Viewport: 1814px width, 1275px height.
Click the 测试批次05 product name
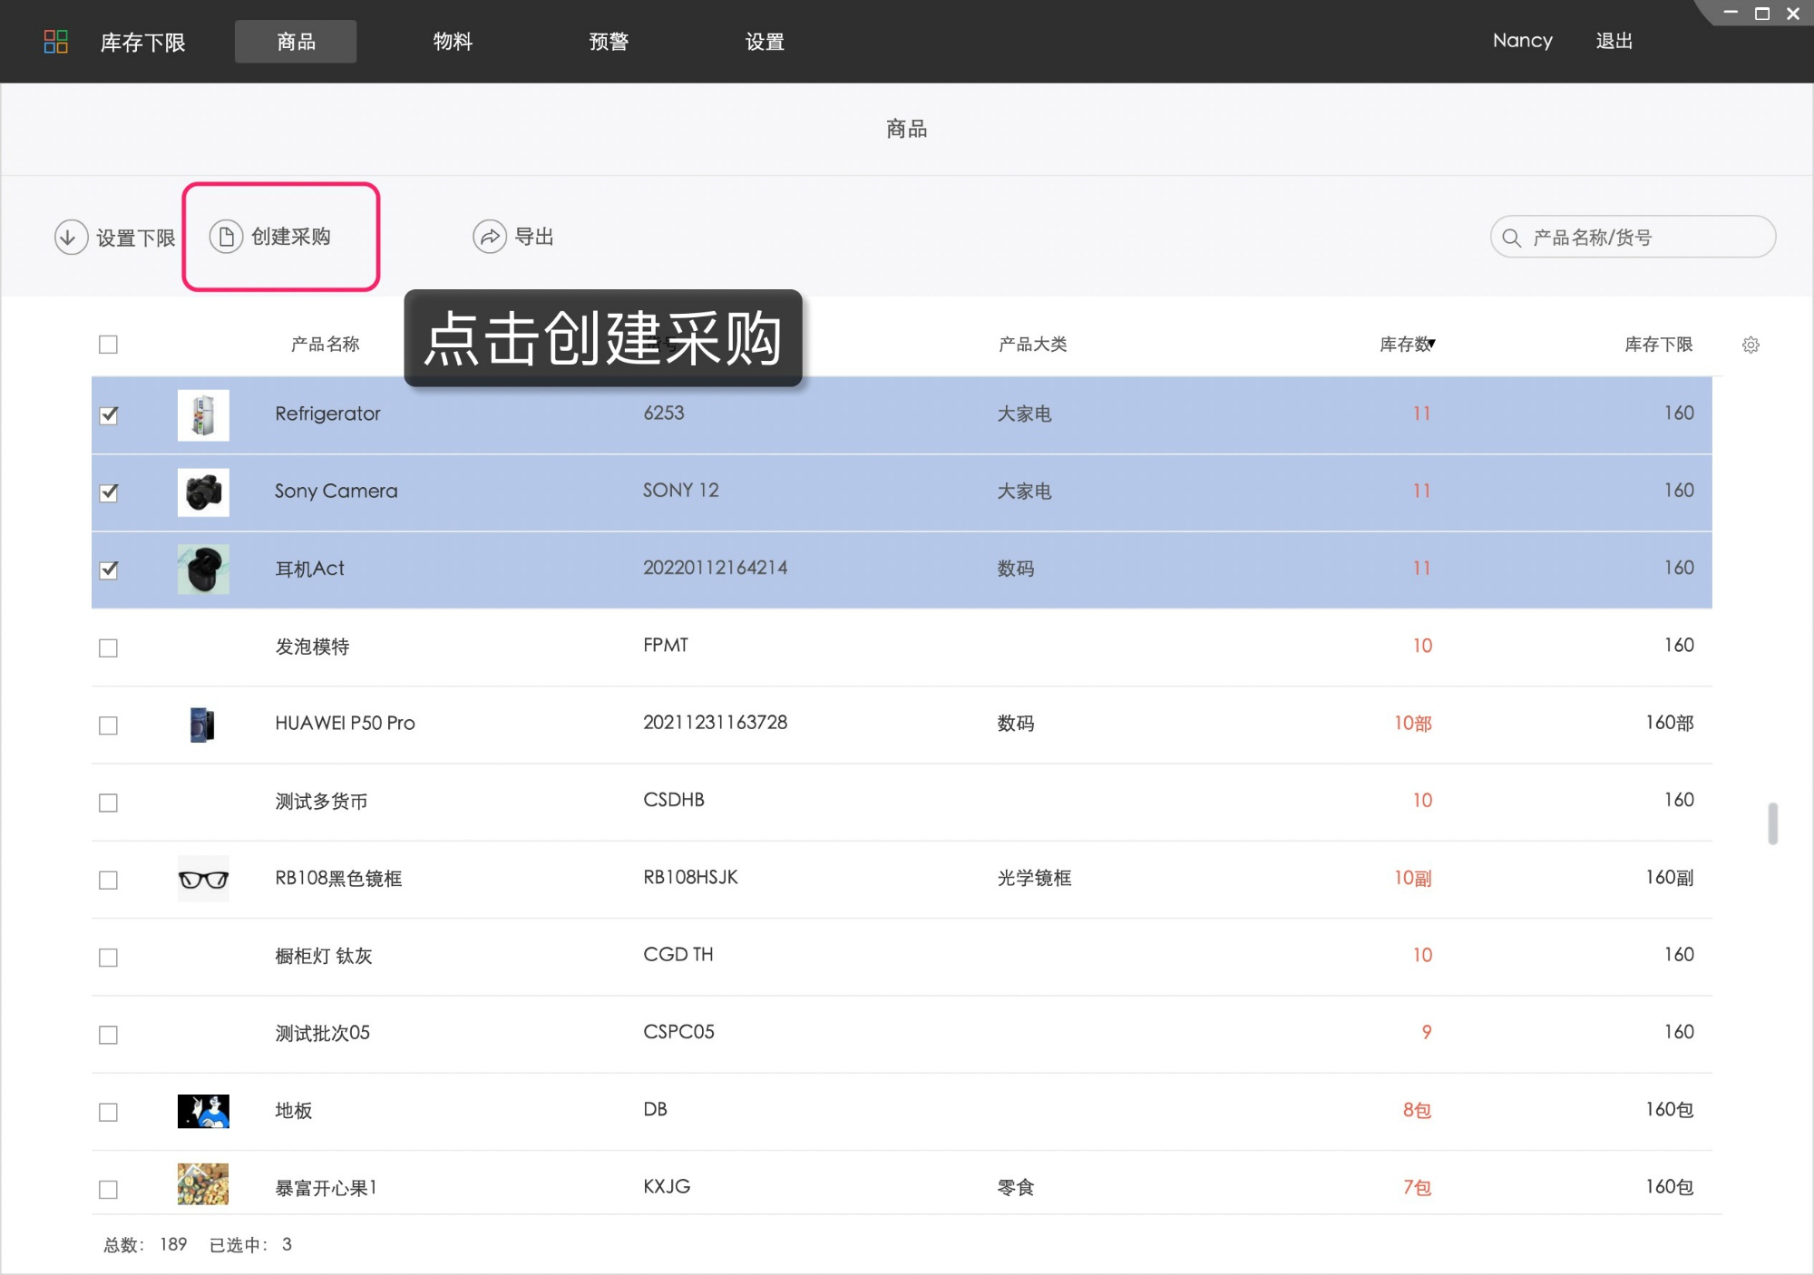pyautogui.click(x=323, y=1033)
